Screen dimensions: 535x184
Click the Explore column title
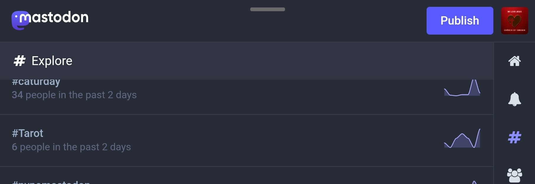tap(52, 61)
